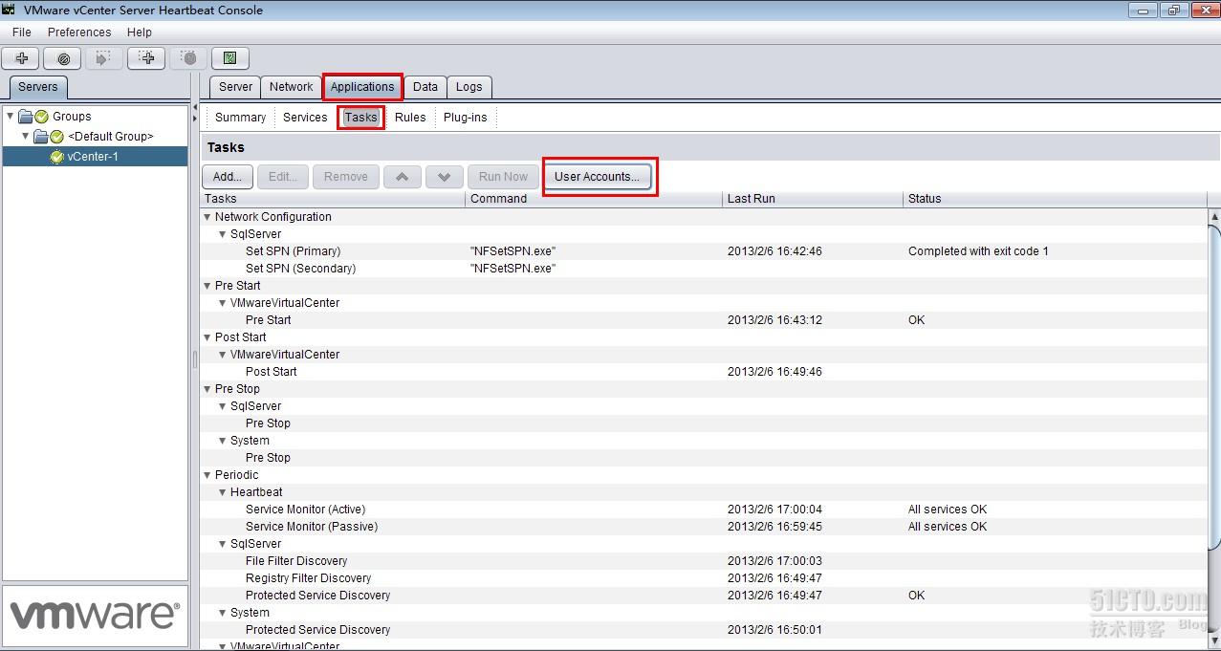Collapse the Groups tree node
Screen dimensions: 1221x651
point(11,117)
